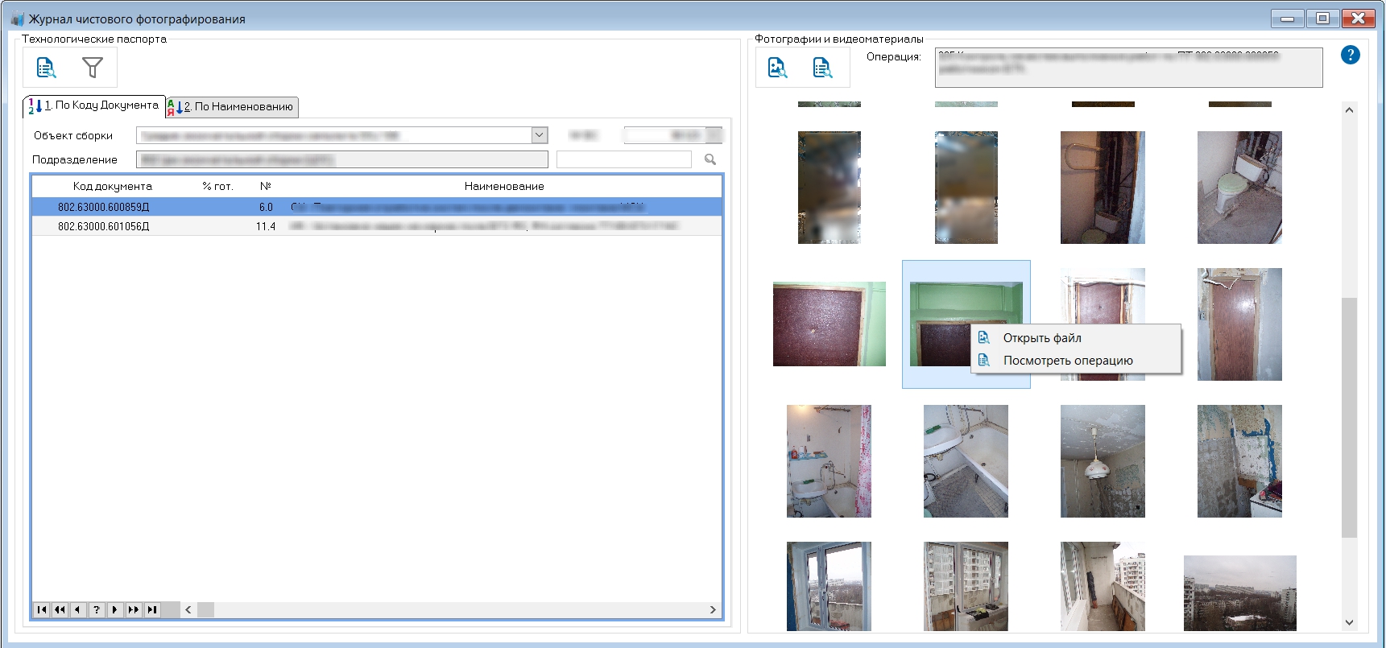Jump to last record in navigator
Image resolution: width=1386 pixels, height=648 pixels.
point(151,610)
